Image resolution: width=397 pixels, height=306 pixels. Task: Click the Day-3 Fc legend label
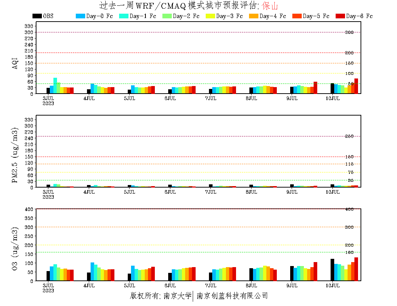(x=230, y=16)
